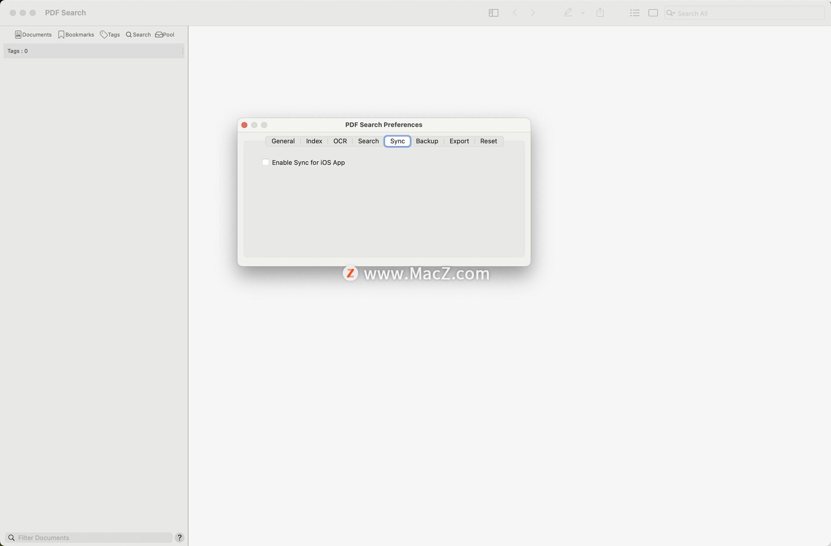Select the Sync preferences tab
Viewport: 831px width, 546px height.
[x=397, y=141]
